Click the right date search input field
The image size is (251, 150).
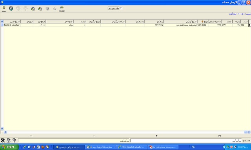point(186,141)
